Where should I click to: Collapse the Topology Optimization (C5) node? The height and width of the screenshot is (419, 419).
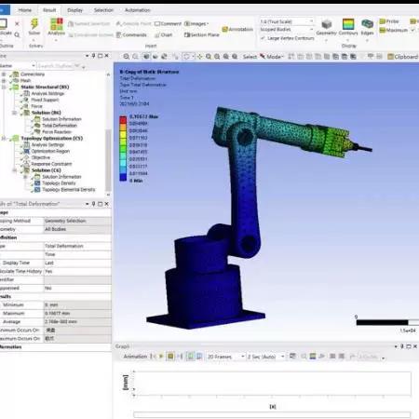[x=4, y=138]
